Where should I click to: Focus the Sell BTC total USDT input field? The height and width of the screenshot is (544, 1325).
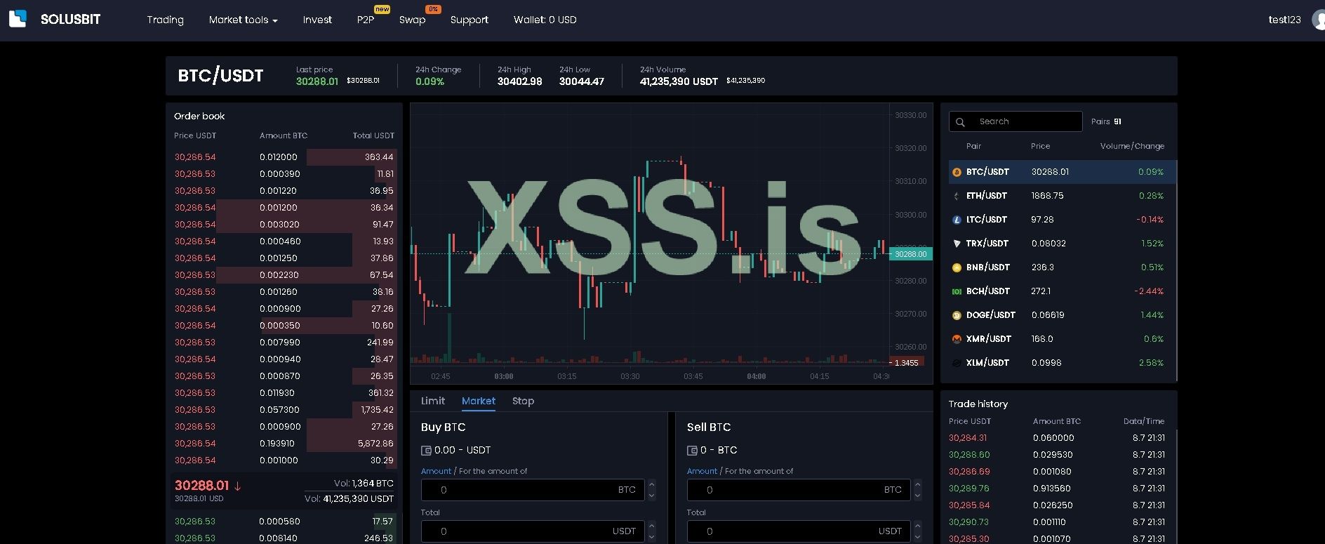pyautogui.click(x=799, y=531)
